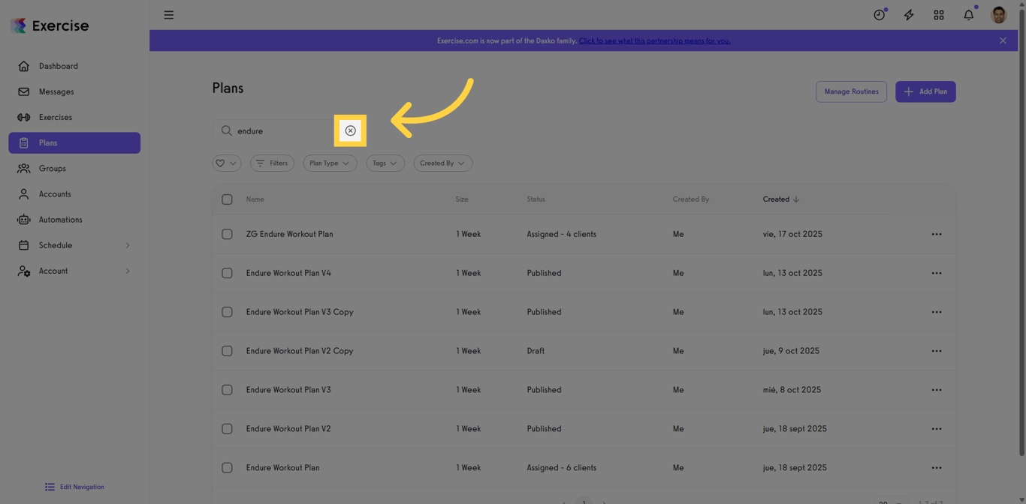The width and height of the screenshot is (1026, 504).
Task: Expand the Plan Type dropdown
Action: tap(330, 163)
